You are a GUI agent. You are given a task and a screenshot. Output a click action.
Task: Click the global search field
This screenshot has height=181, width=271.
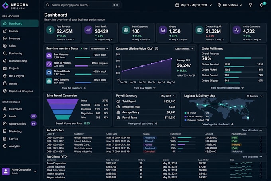point(82,5)
